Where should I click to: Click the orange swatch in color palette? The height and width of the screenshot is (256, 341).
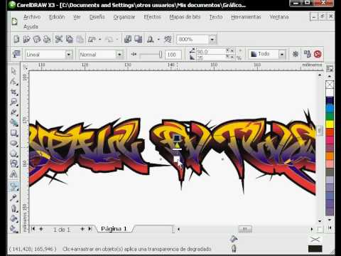(x=330, y=156)
